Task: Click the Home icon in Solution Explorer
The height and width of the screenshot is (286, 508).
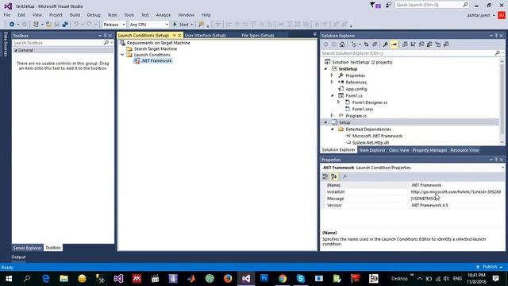Action: pyautogui.click(x=342, y=44)
